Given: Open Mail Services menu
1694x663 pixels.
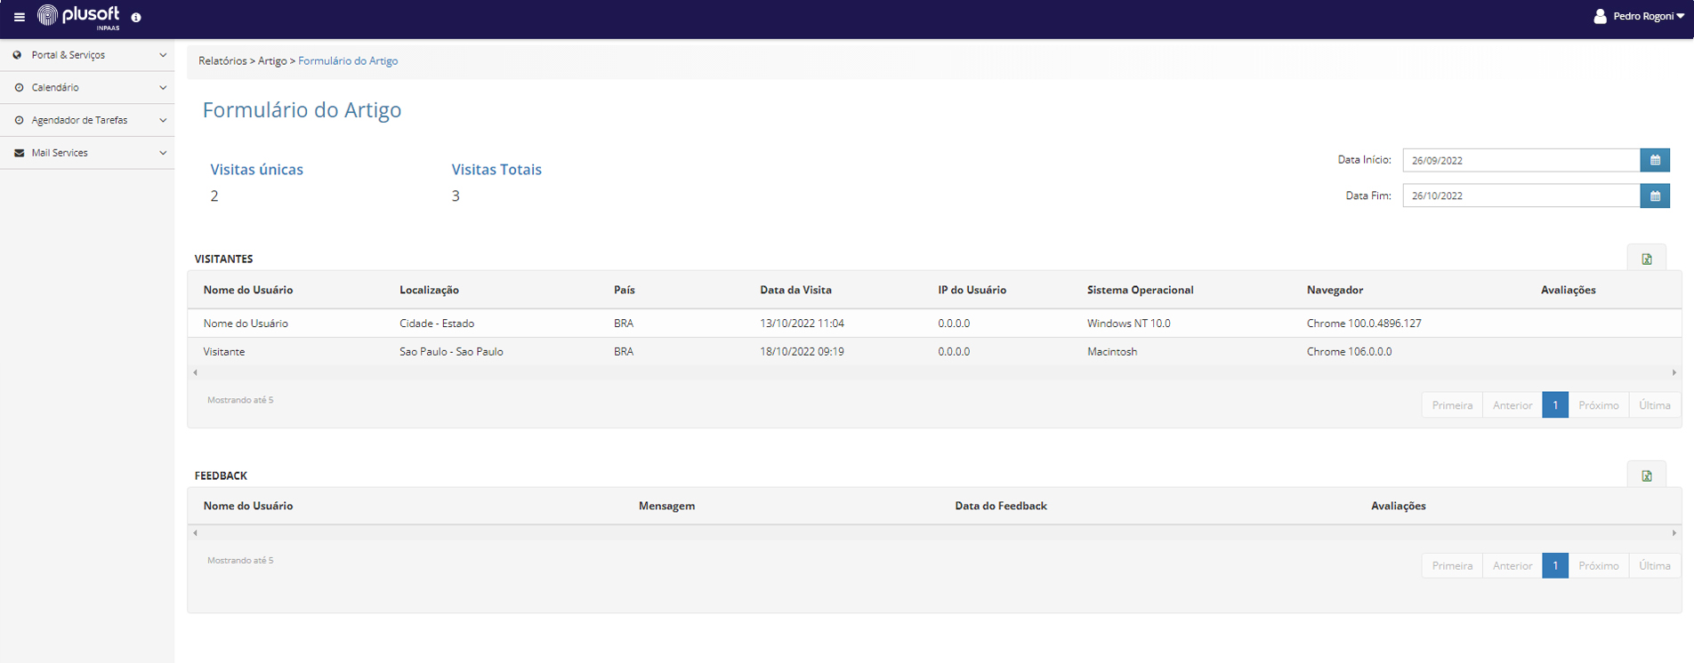Looking at the screenshot, I should 87,153.
